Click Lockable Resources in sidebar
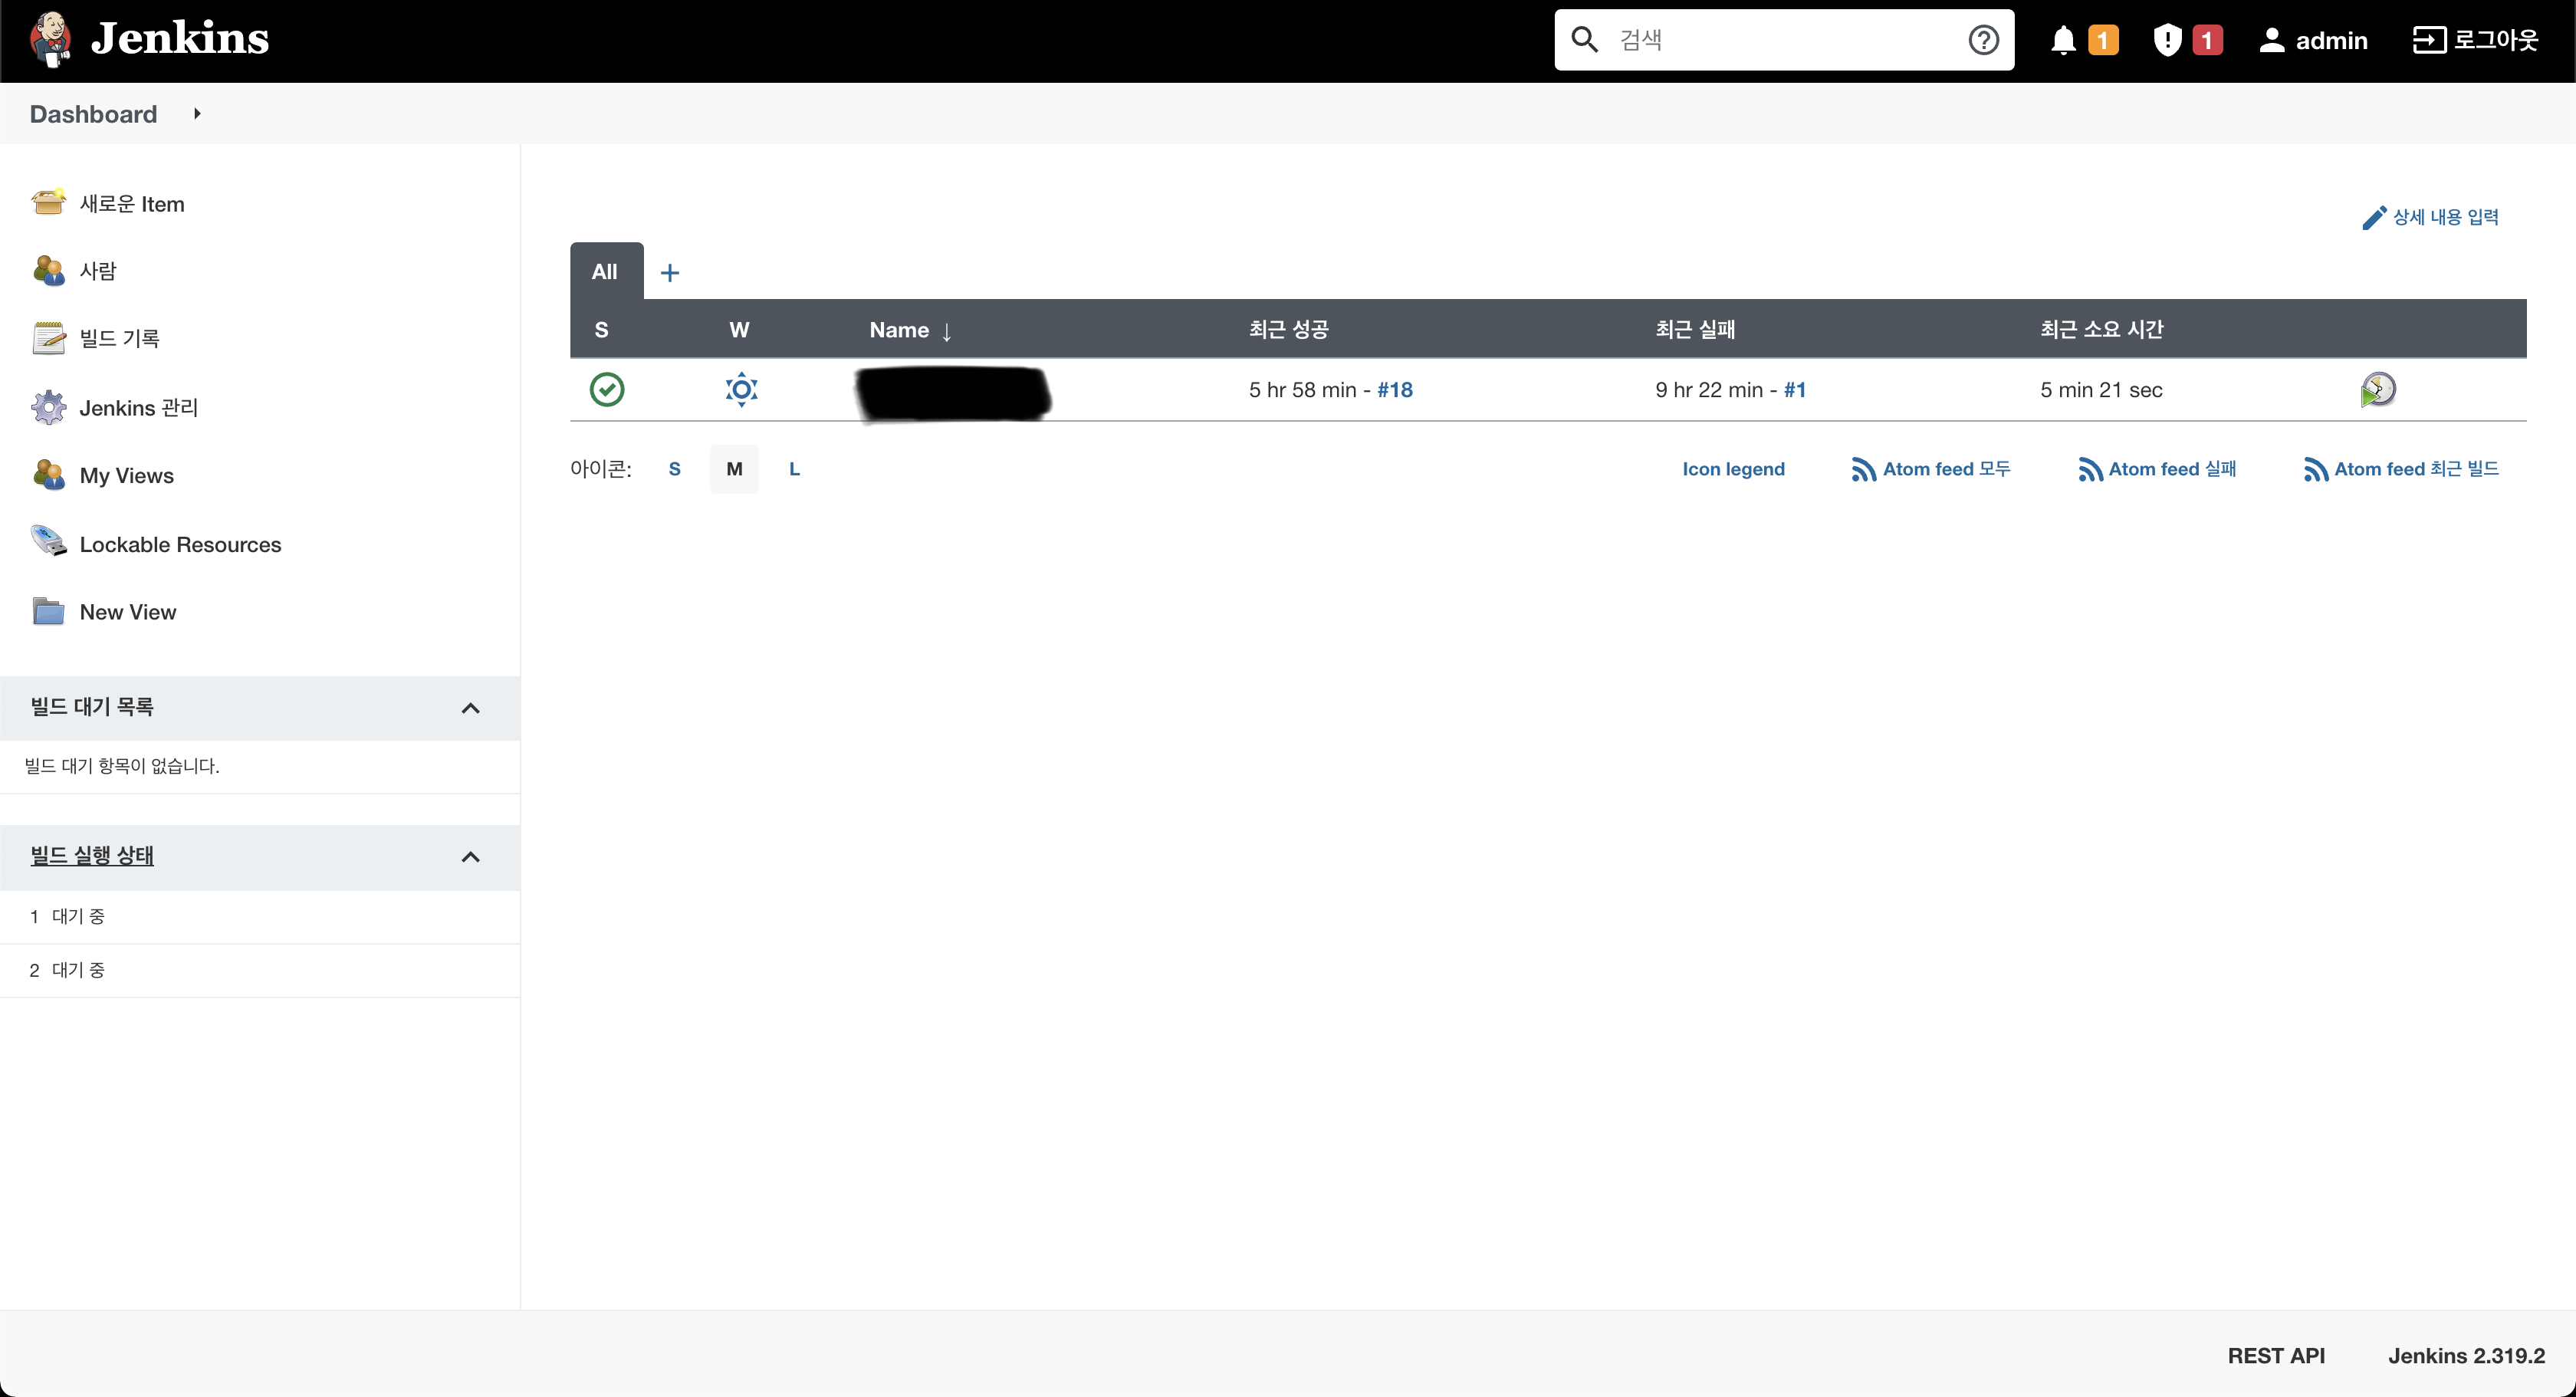 point(180,544)
